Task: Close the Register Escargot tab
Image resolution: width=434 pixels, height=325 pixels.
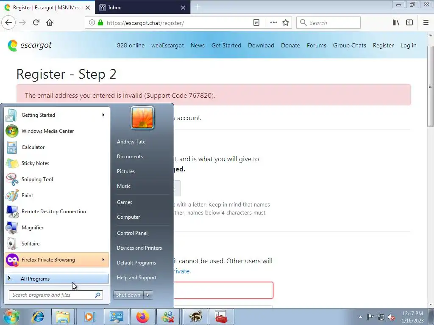Action: tap(88, 8)
